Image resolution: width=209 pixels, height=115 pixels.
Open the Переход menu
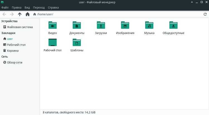point(39,8)
